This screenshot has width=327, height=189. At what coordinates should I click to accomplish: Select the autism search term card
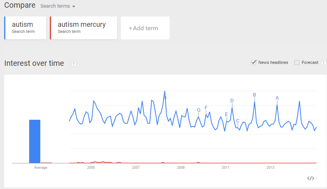point(25,28)
